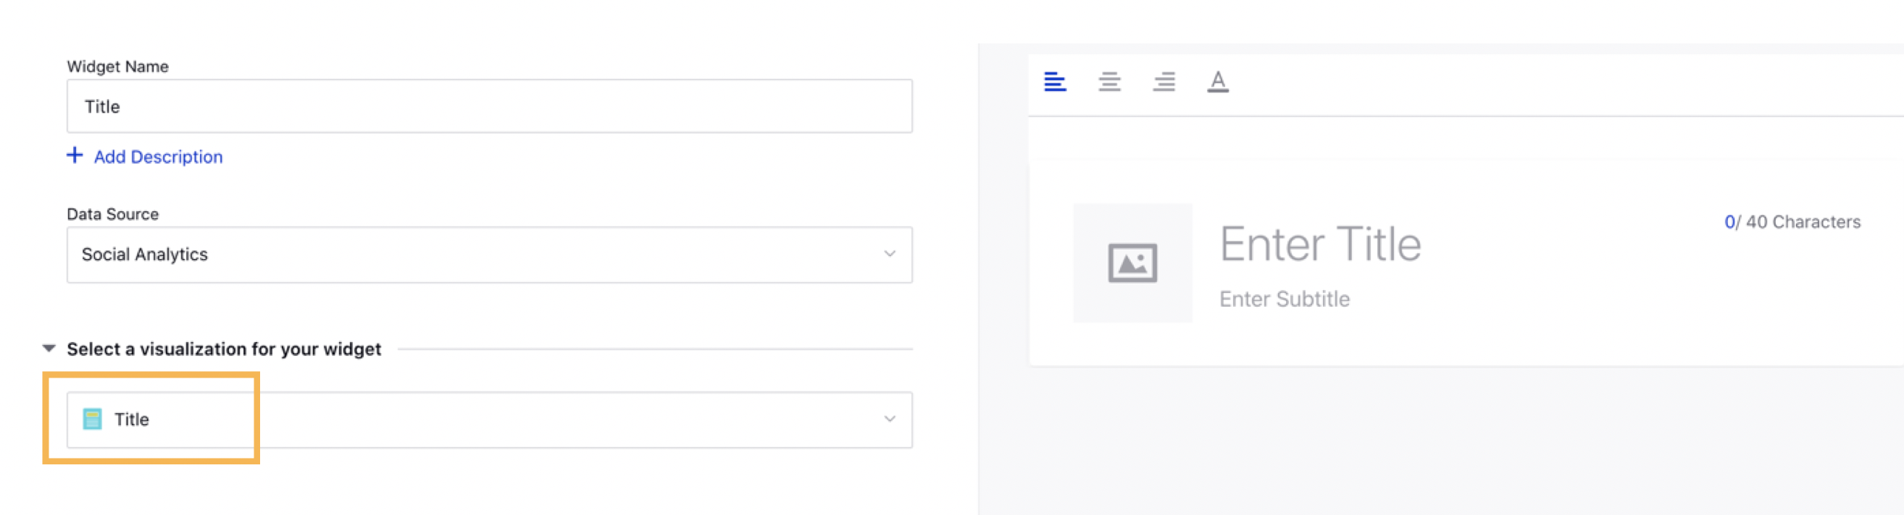The height and width of the screenshot is (515, 1904).
Task: Click the Widget Name label
Action: pyautogui.click(x=117, y=67)
